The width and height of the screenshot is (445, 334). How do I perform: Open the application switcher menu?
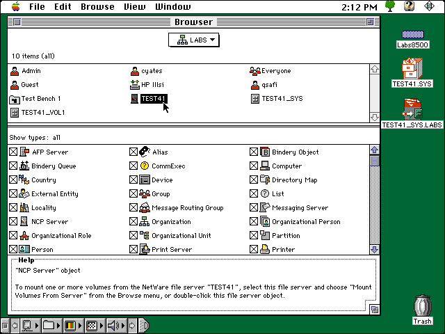click(x=429, y=6)
